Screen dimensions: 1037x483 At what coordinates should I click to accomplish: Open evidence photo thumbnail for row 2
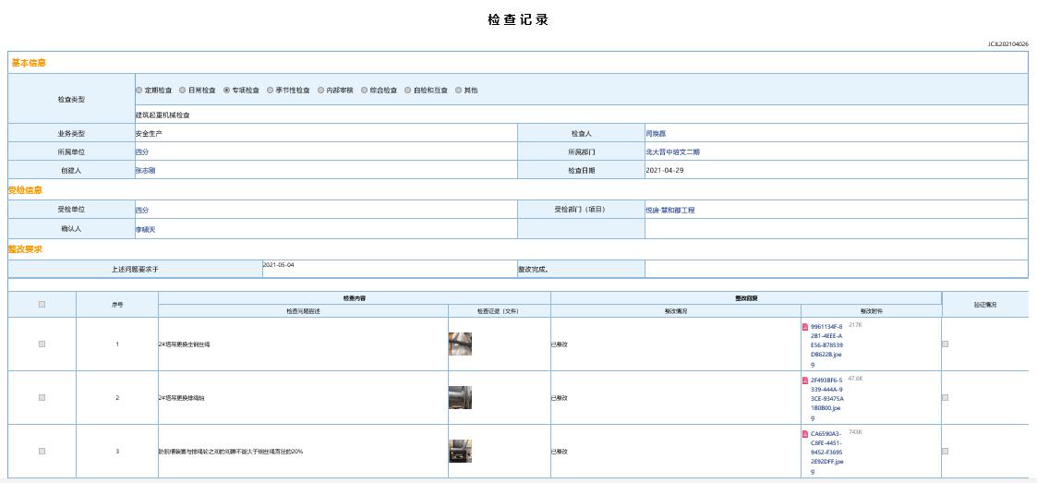pos(460,398)
